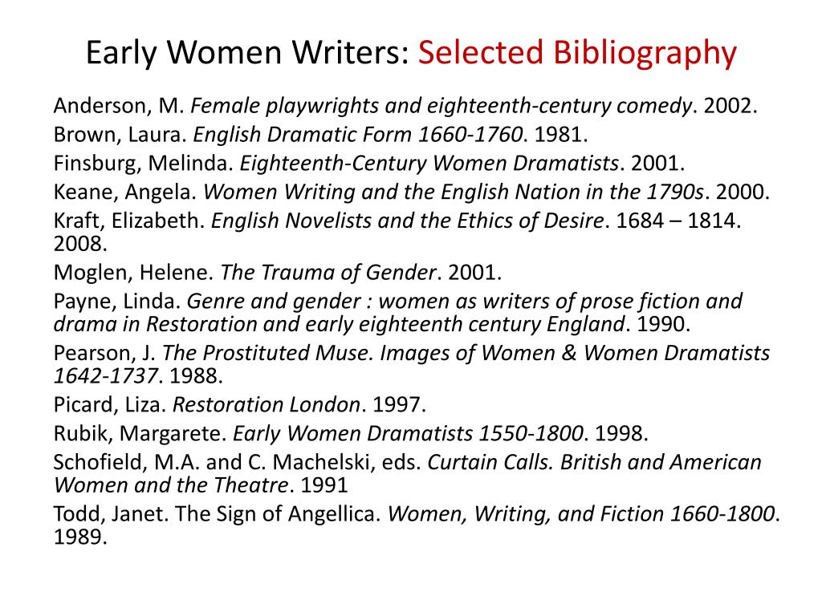Select the red "Selected Bibliography" heading text

(x=577, y=54)
